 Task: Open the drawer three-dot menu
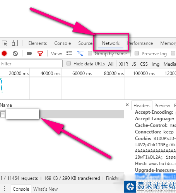[x=5, y=188]
